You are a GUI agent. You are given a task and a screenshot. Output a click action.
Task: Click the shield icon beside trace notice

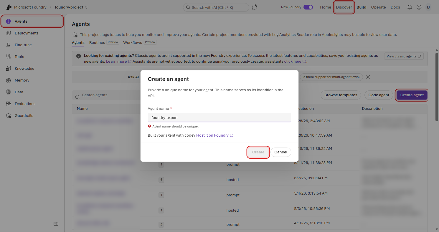75,35
